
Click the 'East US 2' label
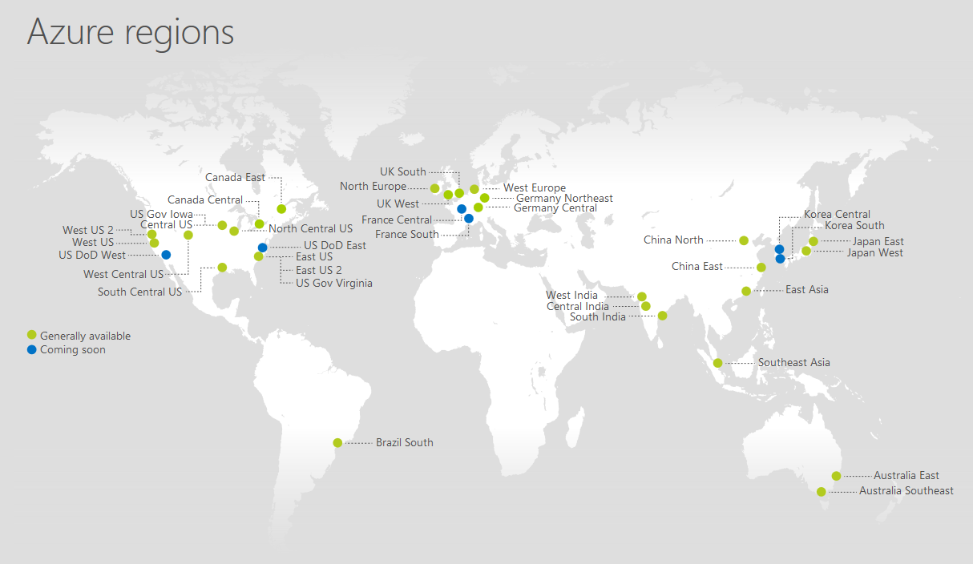[x=319, y=270]
